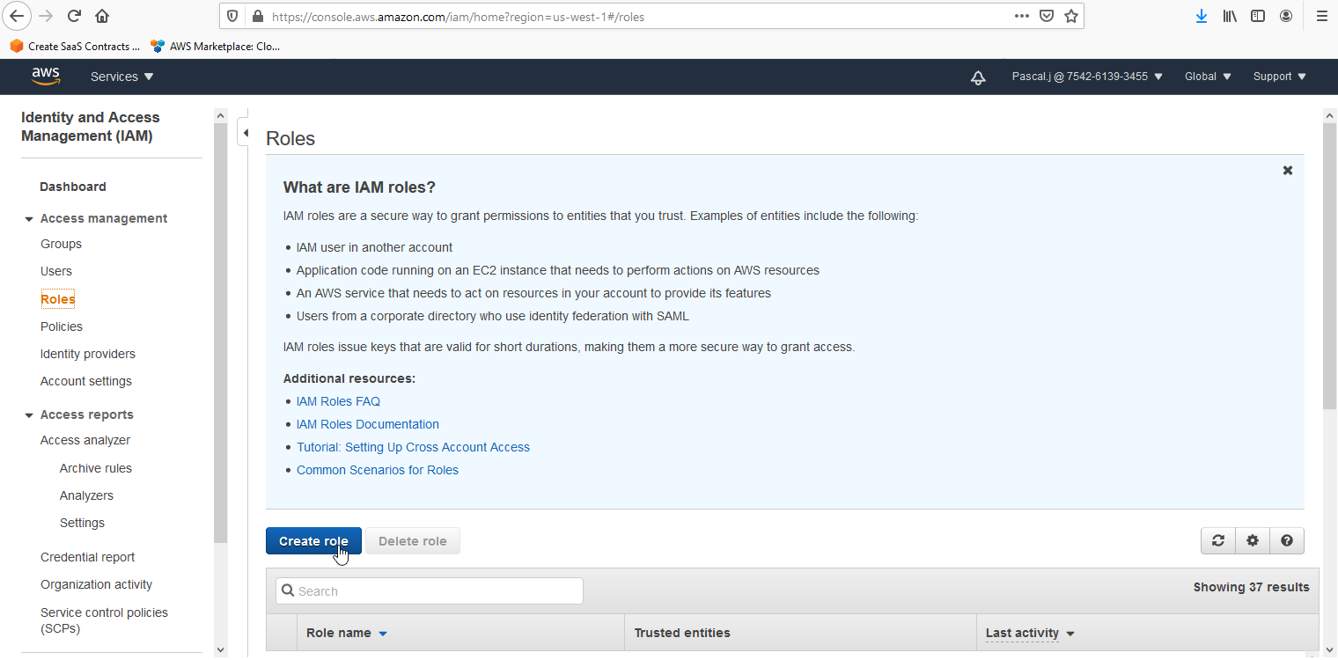This screenshot has height=660, width=1338.
Task: Click the main page vertical scrollbar
Action: click(1329, 264)
